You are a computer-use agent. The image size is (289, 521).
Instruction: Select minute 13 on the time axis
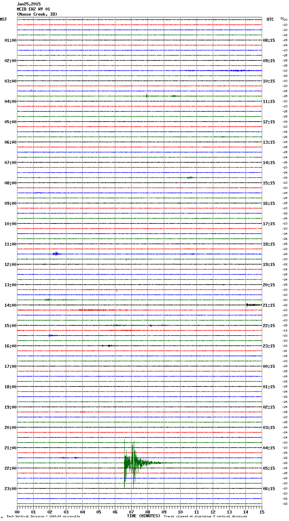coord(229,512)
